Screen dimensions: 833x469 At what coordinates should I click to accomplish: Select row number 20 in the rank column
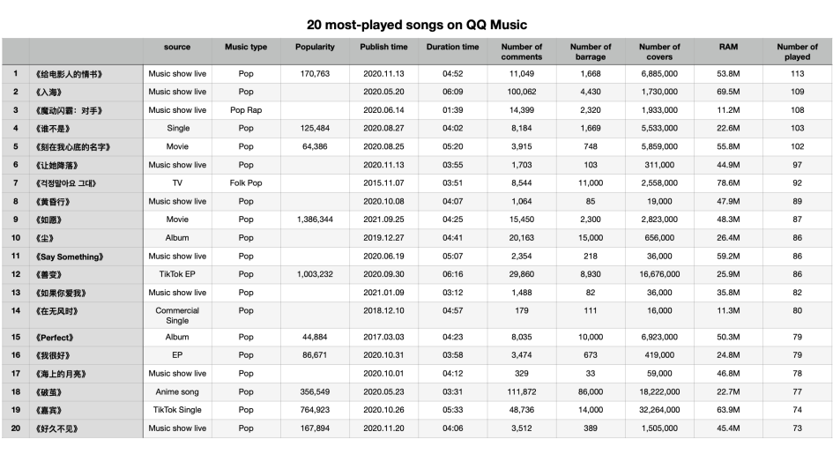point(15,428)
